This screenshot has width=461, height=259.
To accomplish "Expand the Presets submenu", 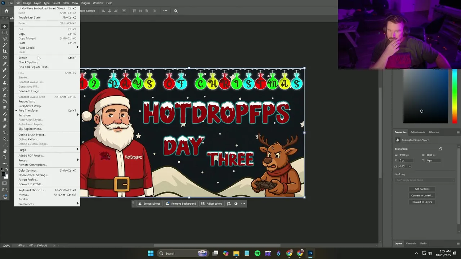I will tap(47, 160).
